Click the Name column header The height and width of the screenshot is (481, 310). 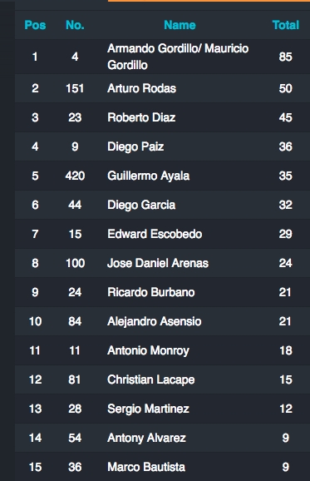180,25
